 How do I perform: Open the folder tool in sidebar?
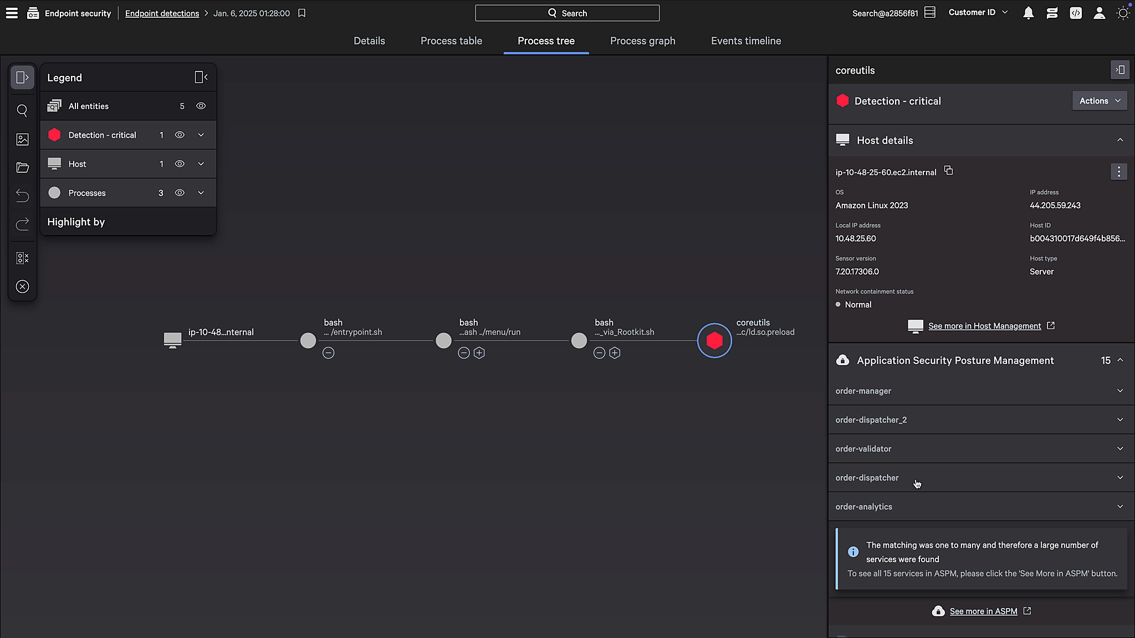click(x=22, y=168)
